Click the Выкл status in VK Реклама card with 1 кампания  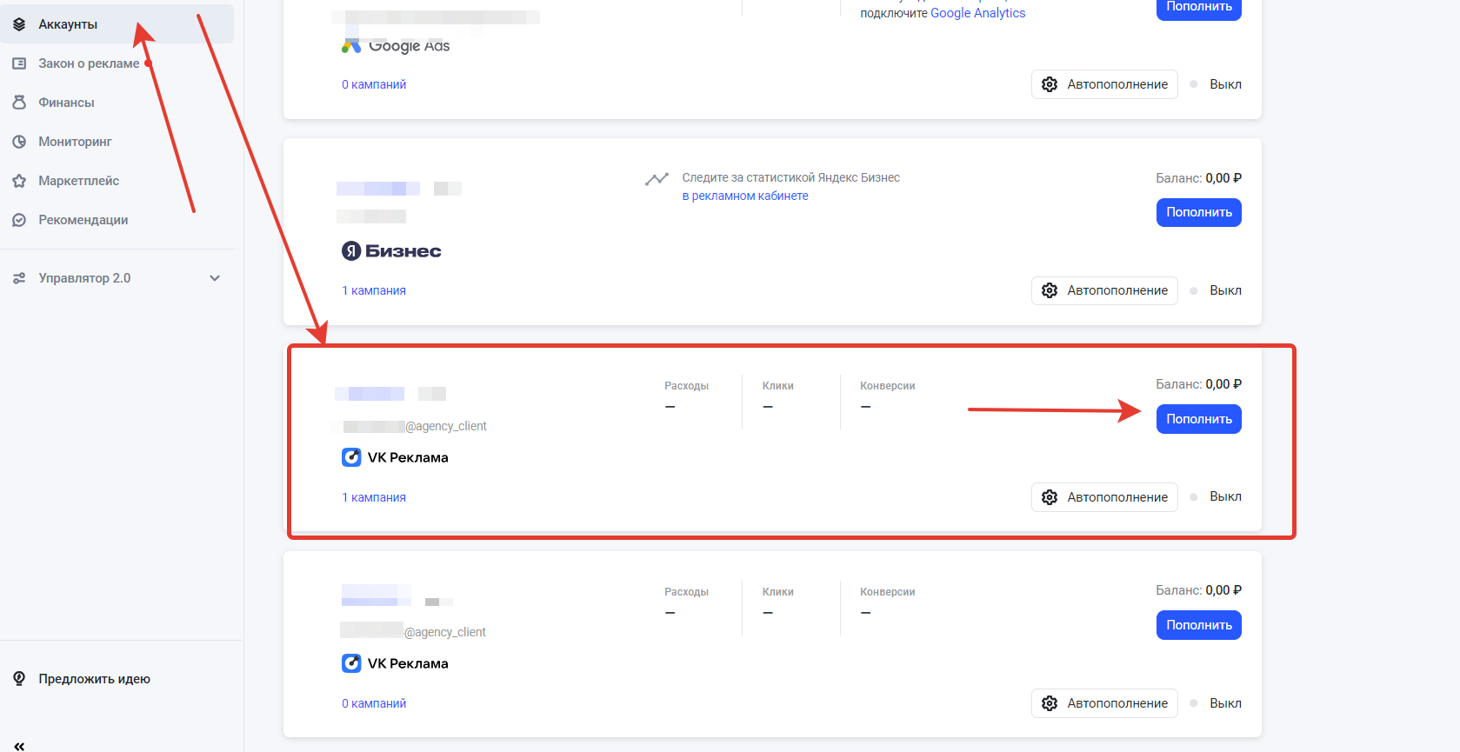click(x=1225, y=496)
